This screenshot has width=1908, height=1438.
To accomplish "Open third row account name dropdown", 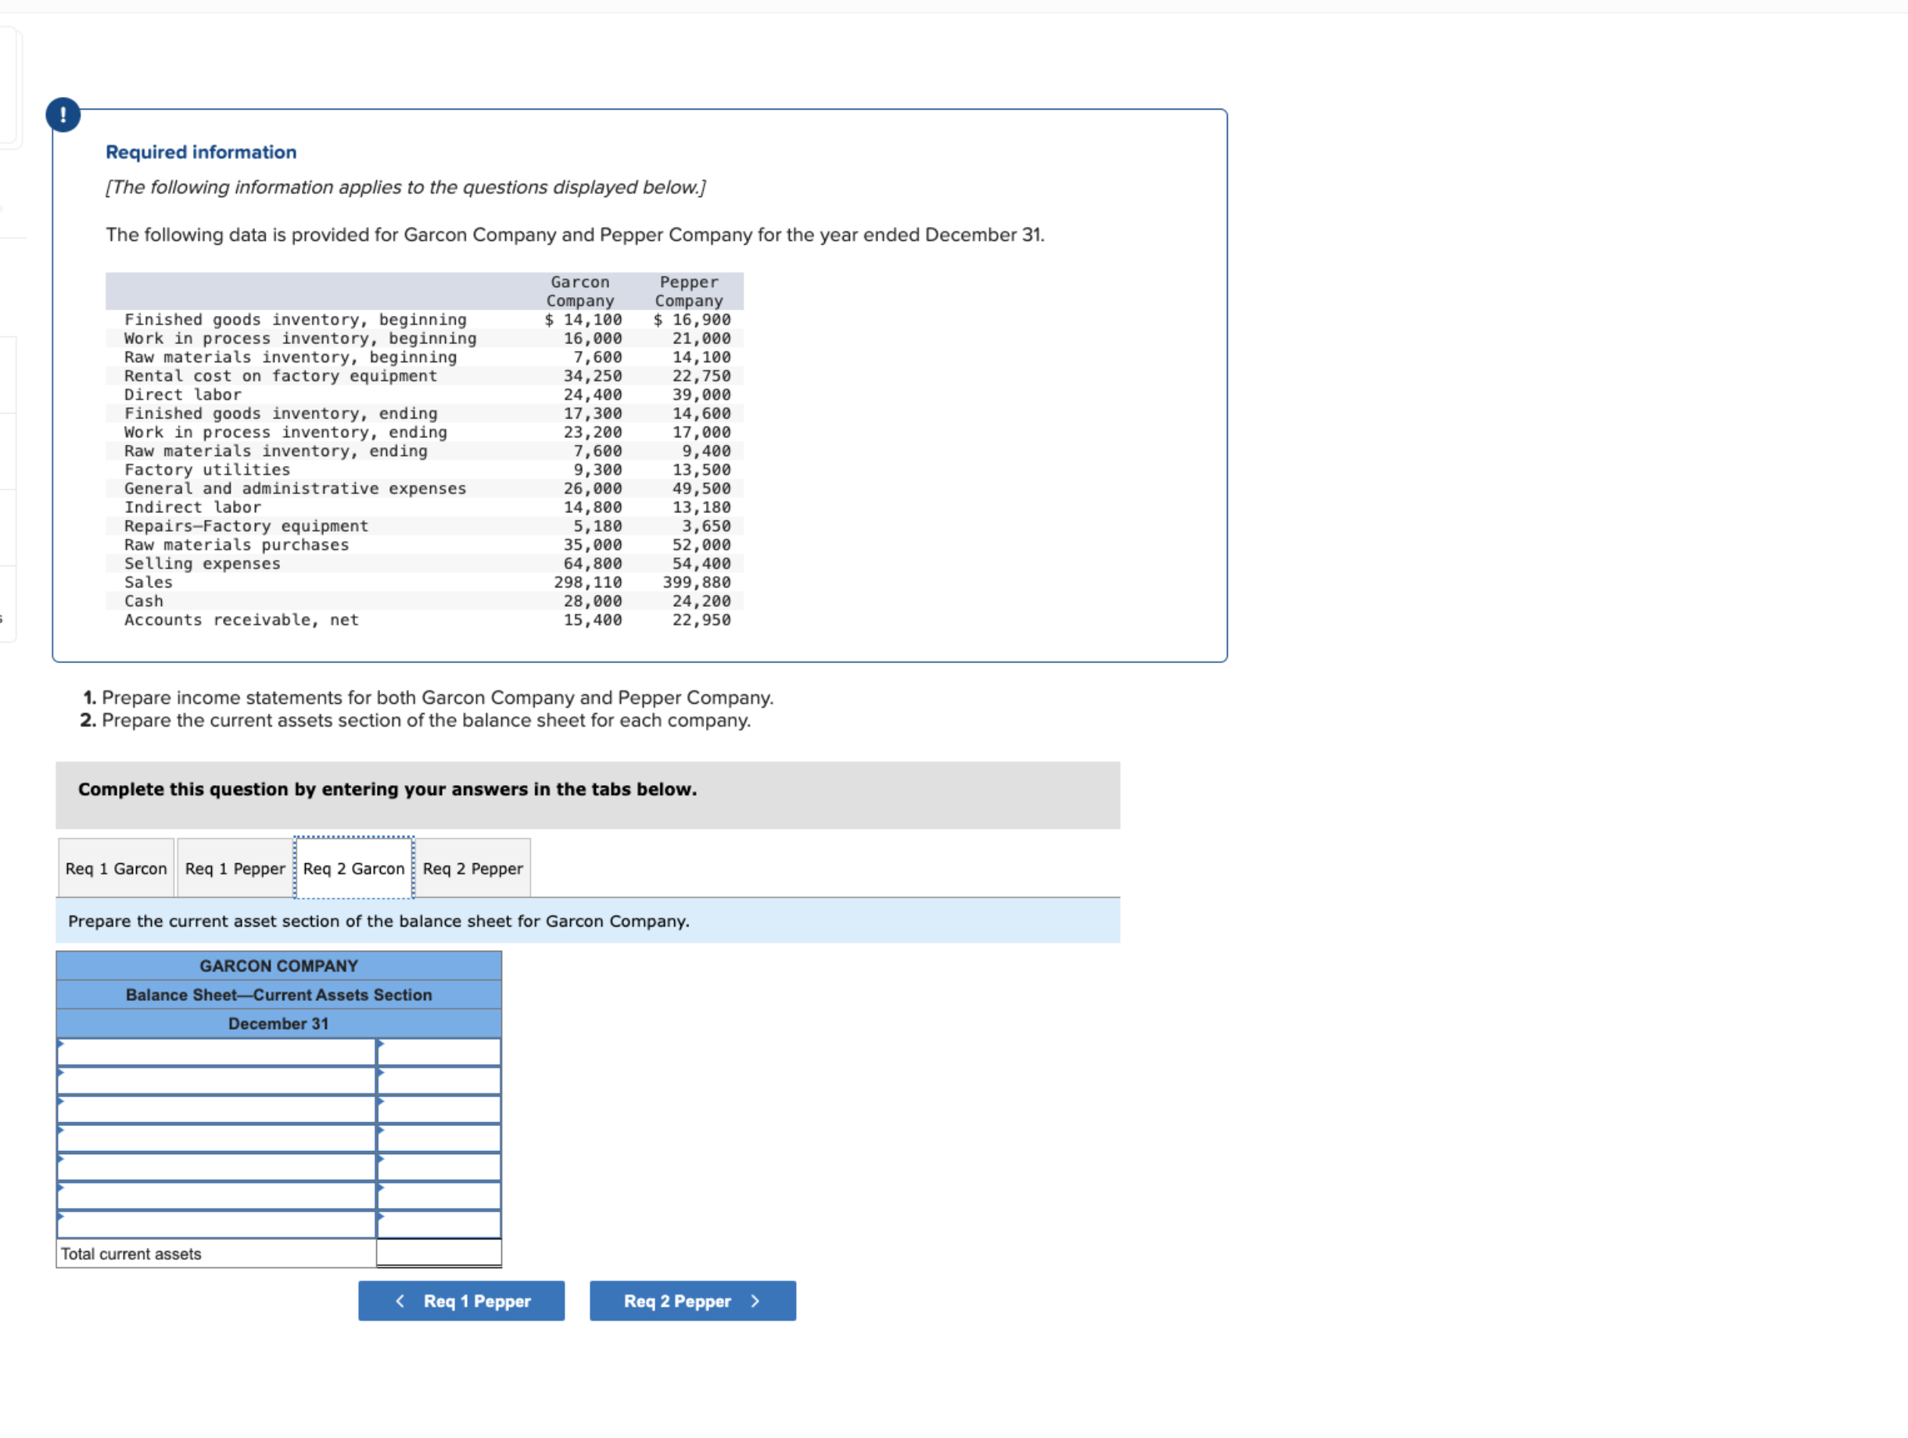I will 217,1110.
